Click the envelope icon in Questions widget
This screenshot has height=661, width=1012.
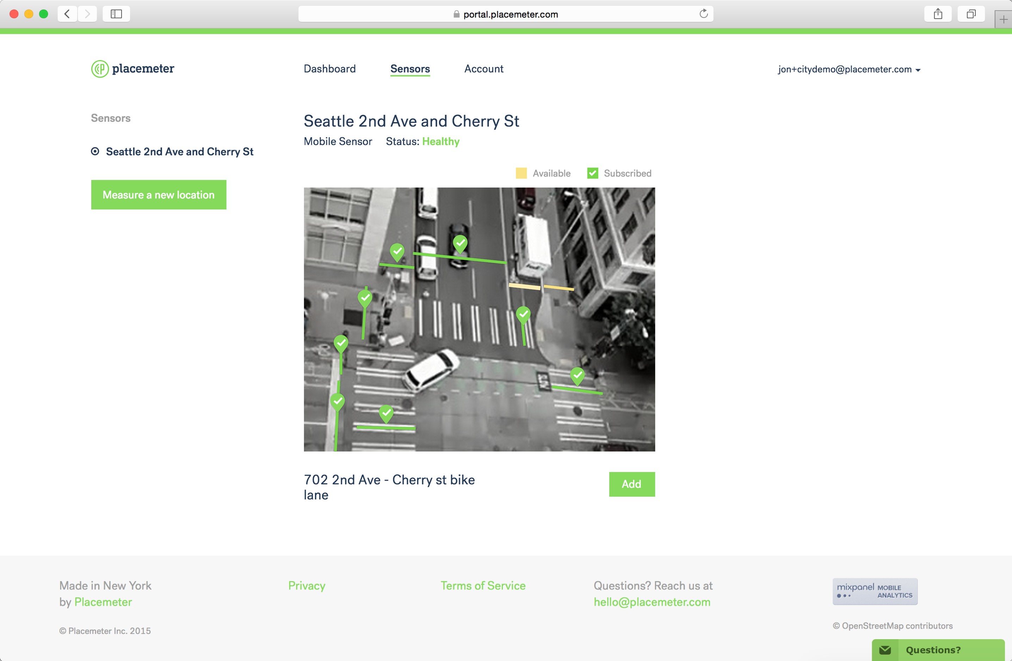click(x=885, y=650)
